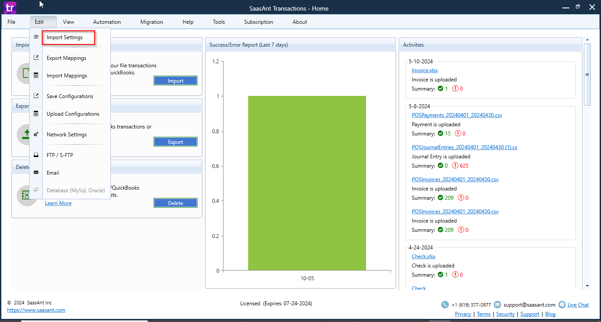The height and width of the screenshot is (322, 601).
Task: Open the Learn More link
Action: click(x=58, y=203)
